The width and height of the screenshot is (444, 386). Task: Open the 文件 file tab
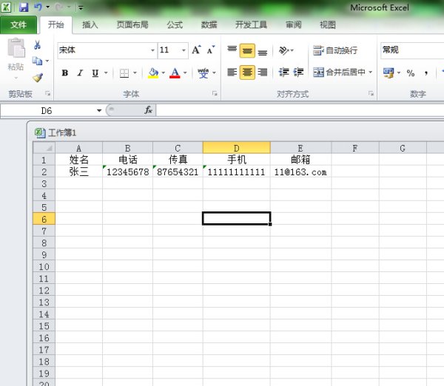(18, 25)
